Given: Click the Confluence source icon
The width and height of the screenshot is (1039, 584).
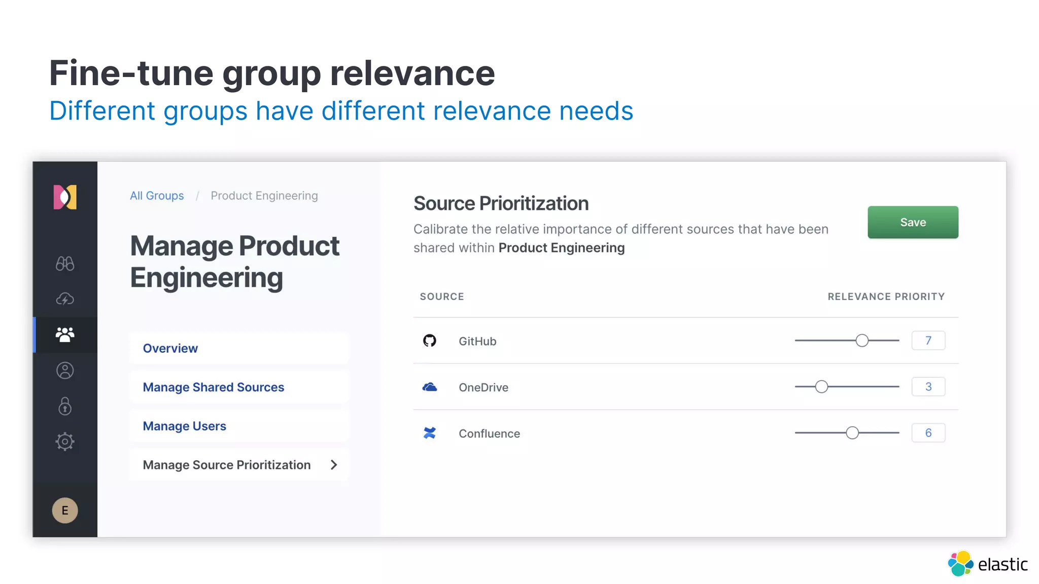Looking at the screenshot, I should (430, 433).
